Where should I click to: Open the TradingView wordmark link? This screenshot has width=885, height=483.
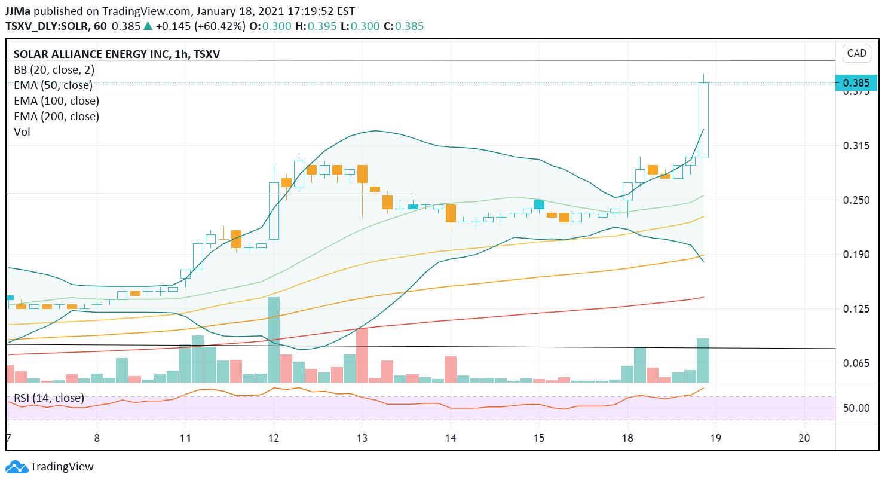point(62,467)
